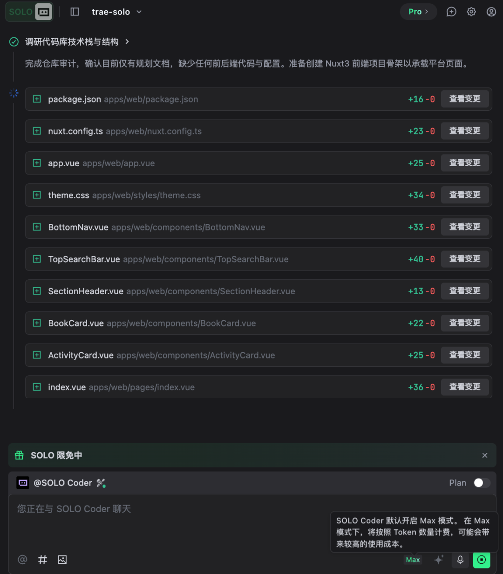Viewport: 503px width, 574px height.
Task: Open the Pro plan button
Action: (418, 12)
